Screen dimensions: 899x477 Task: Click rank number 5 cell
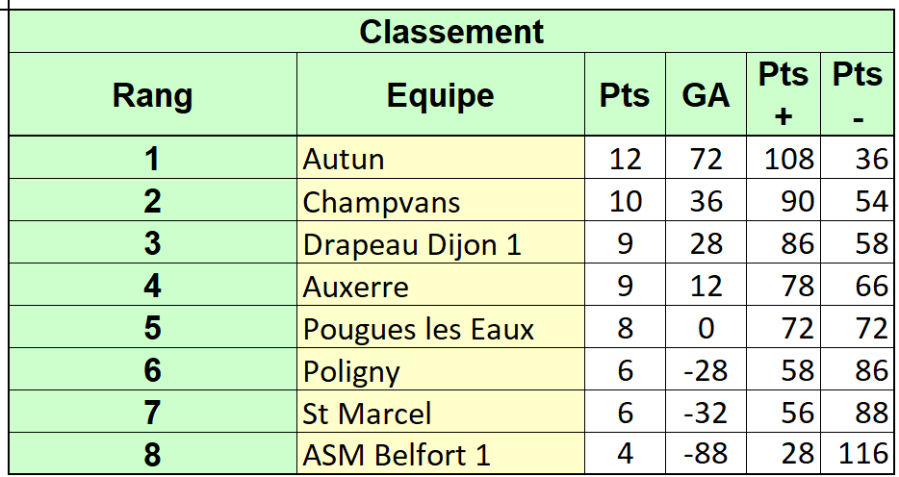[x=153, y=327]
